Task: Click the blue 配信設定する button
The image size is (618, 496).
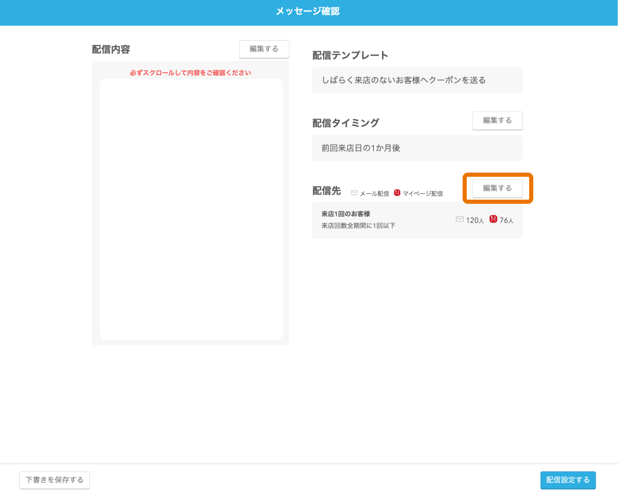Action: pos(568,480)
